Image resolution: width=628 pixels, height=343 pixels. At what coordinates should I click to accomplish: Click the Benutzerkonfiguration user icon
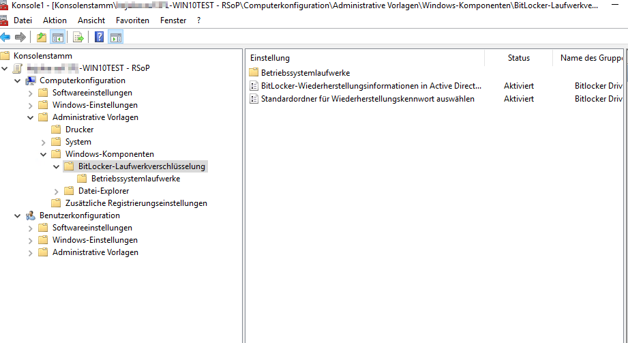tap(31, 215)
